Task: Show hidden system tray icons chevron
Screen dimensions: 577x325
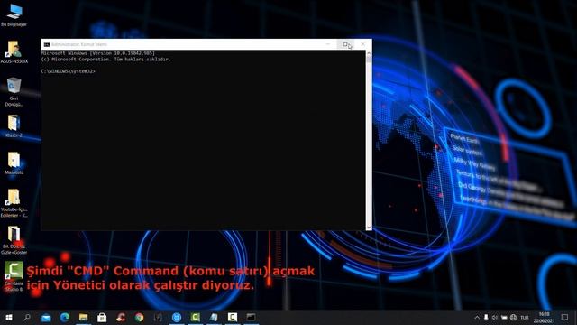Action: coord(477,317)
